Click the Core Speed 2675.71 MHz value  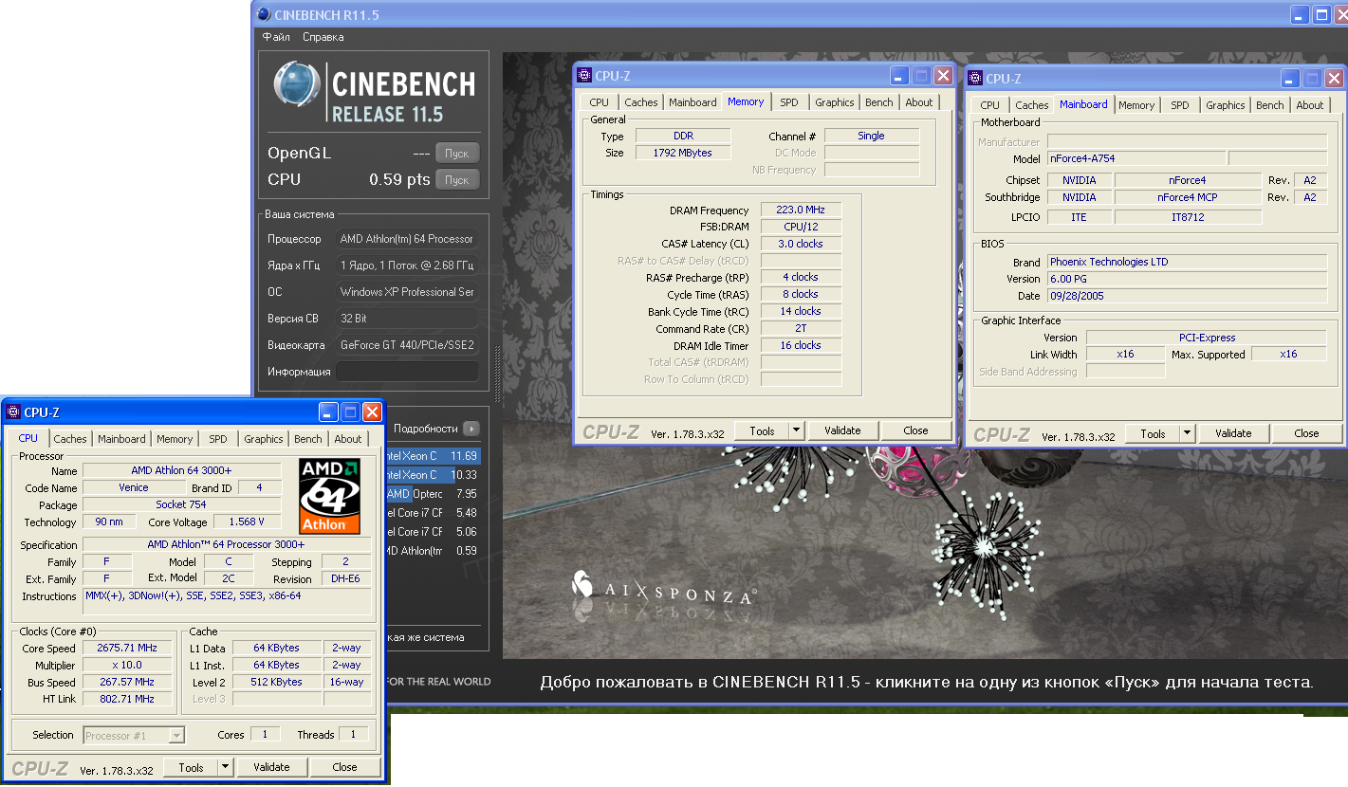pyautogui.click(x=126, y=648)
